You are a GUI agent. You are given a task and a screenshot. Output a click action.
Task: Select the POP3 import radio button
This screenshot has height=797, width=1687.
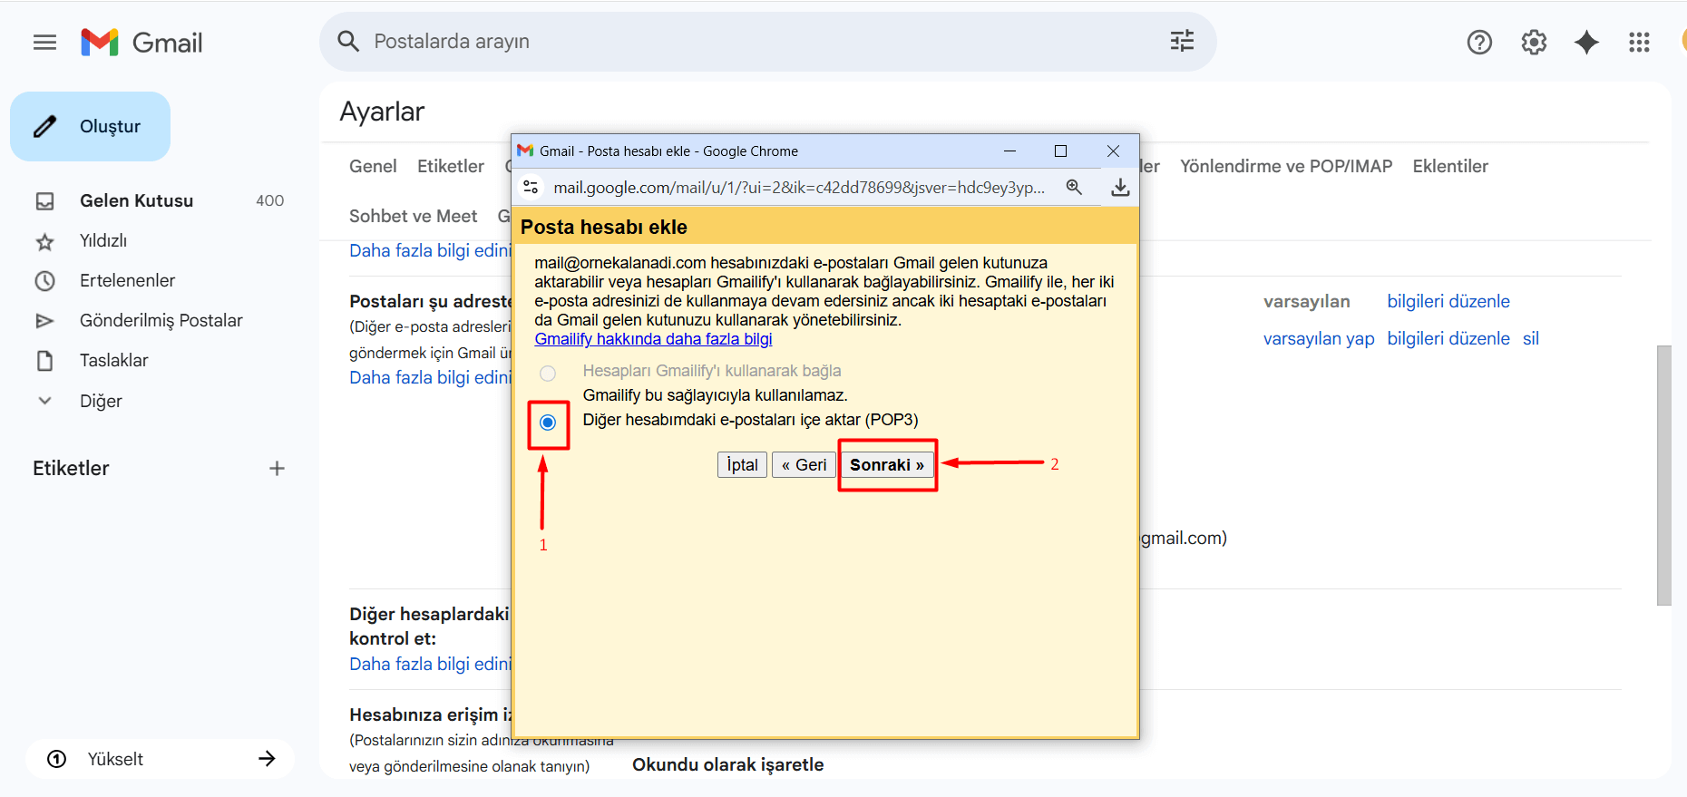coord(548,423)
